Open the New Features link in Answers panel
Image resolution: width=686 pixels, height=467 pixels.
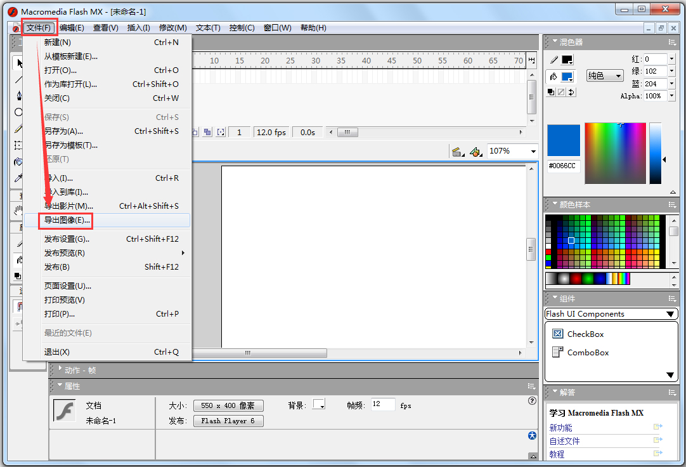click(x=561, y=428)
